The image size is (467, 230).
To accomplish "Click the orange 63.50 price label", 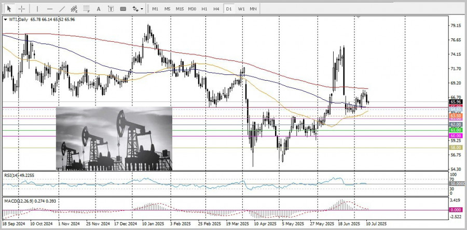I will click(456, 115).
